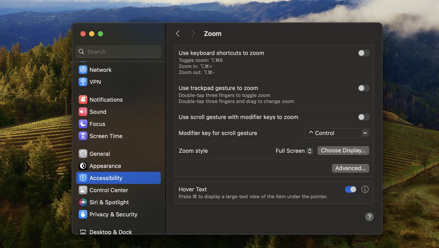Turn off the Hover Text switch

351,189
